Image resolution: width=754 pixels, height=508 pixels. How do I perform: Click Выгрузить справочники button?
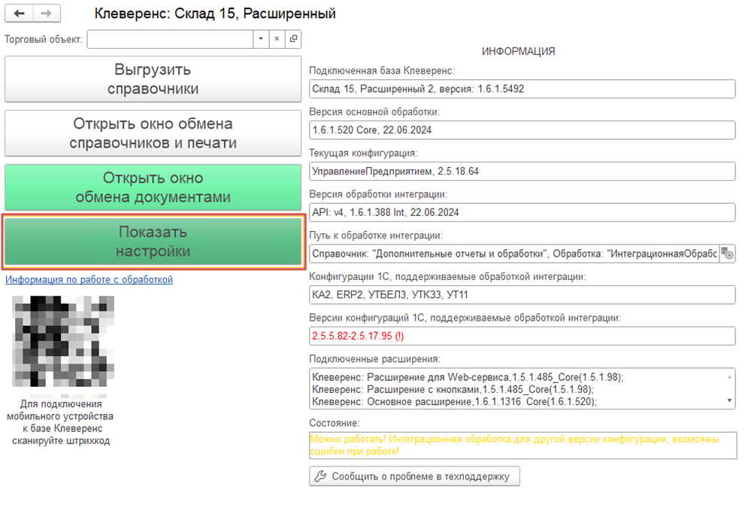point(153,79)
